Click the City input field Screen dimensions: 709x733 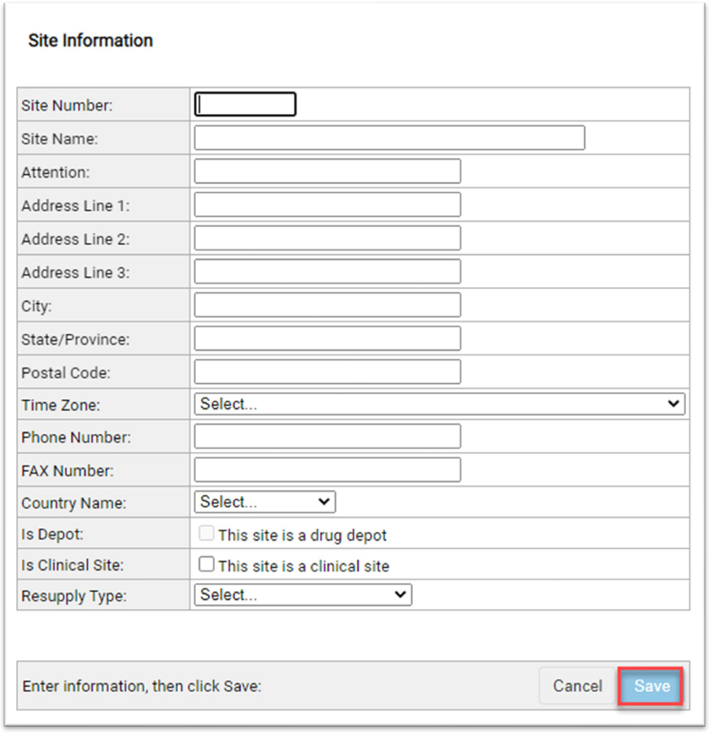(327, 305)
